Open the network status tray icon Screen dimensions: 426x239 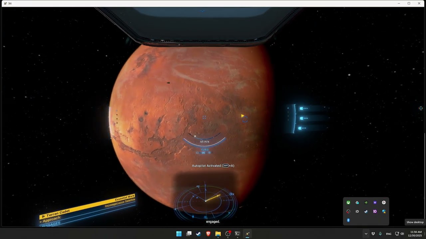[397, 234]
